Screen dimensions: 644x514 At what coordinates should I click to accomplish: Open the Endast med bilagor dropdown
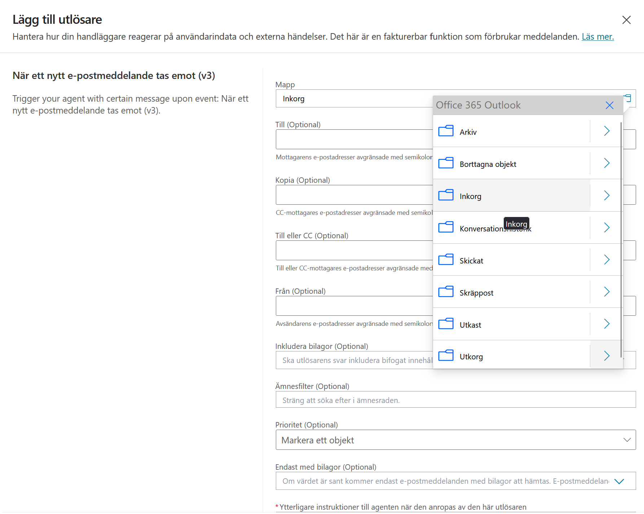pos(455,481)
